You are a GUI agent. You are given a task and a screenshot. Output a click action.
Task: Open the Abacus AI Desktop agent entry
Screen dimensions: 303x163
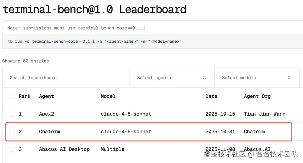click(x=64, y=149)
